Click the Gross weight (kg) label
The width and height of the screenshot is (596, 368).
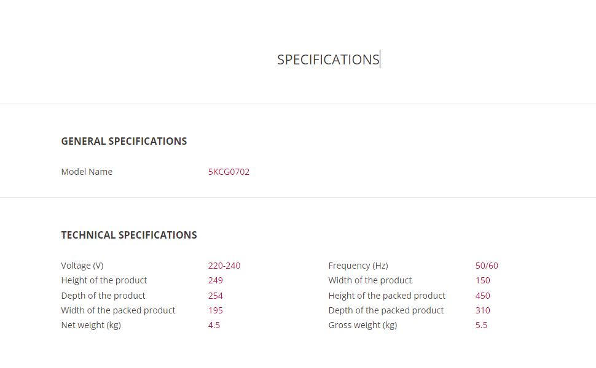(x=363, y=325)
